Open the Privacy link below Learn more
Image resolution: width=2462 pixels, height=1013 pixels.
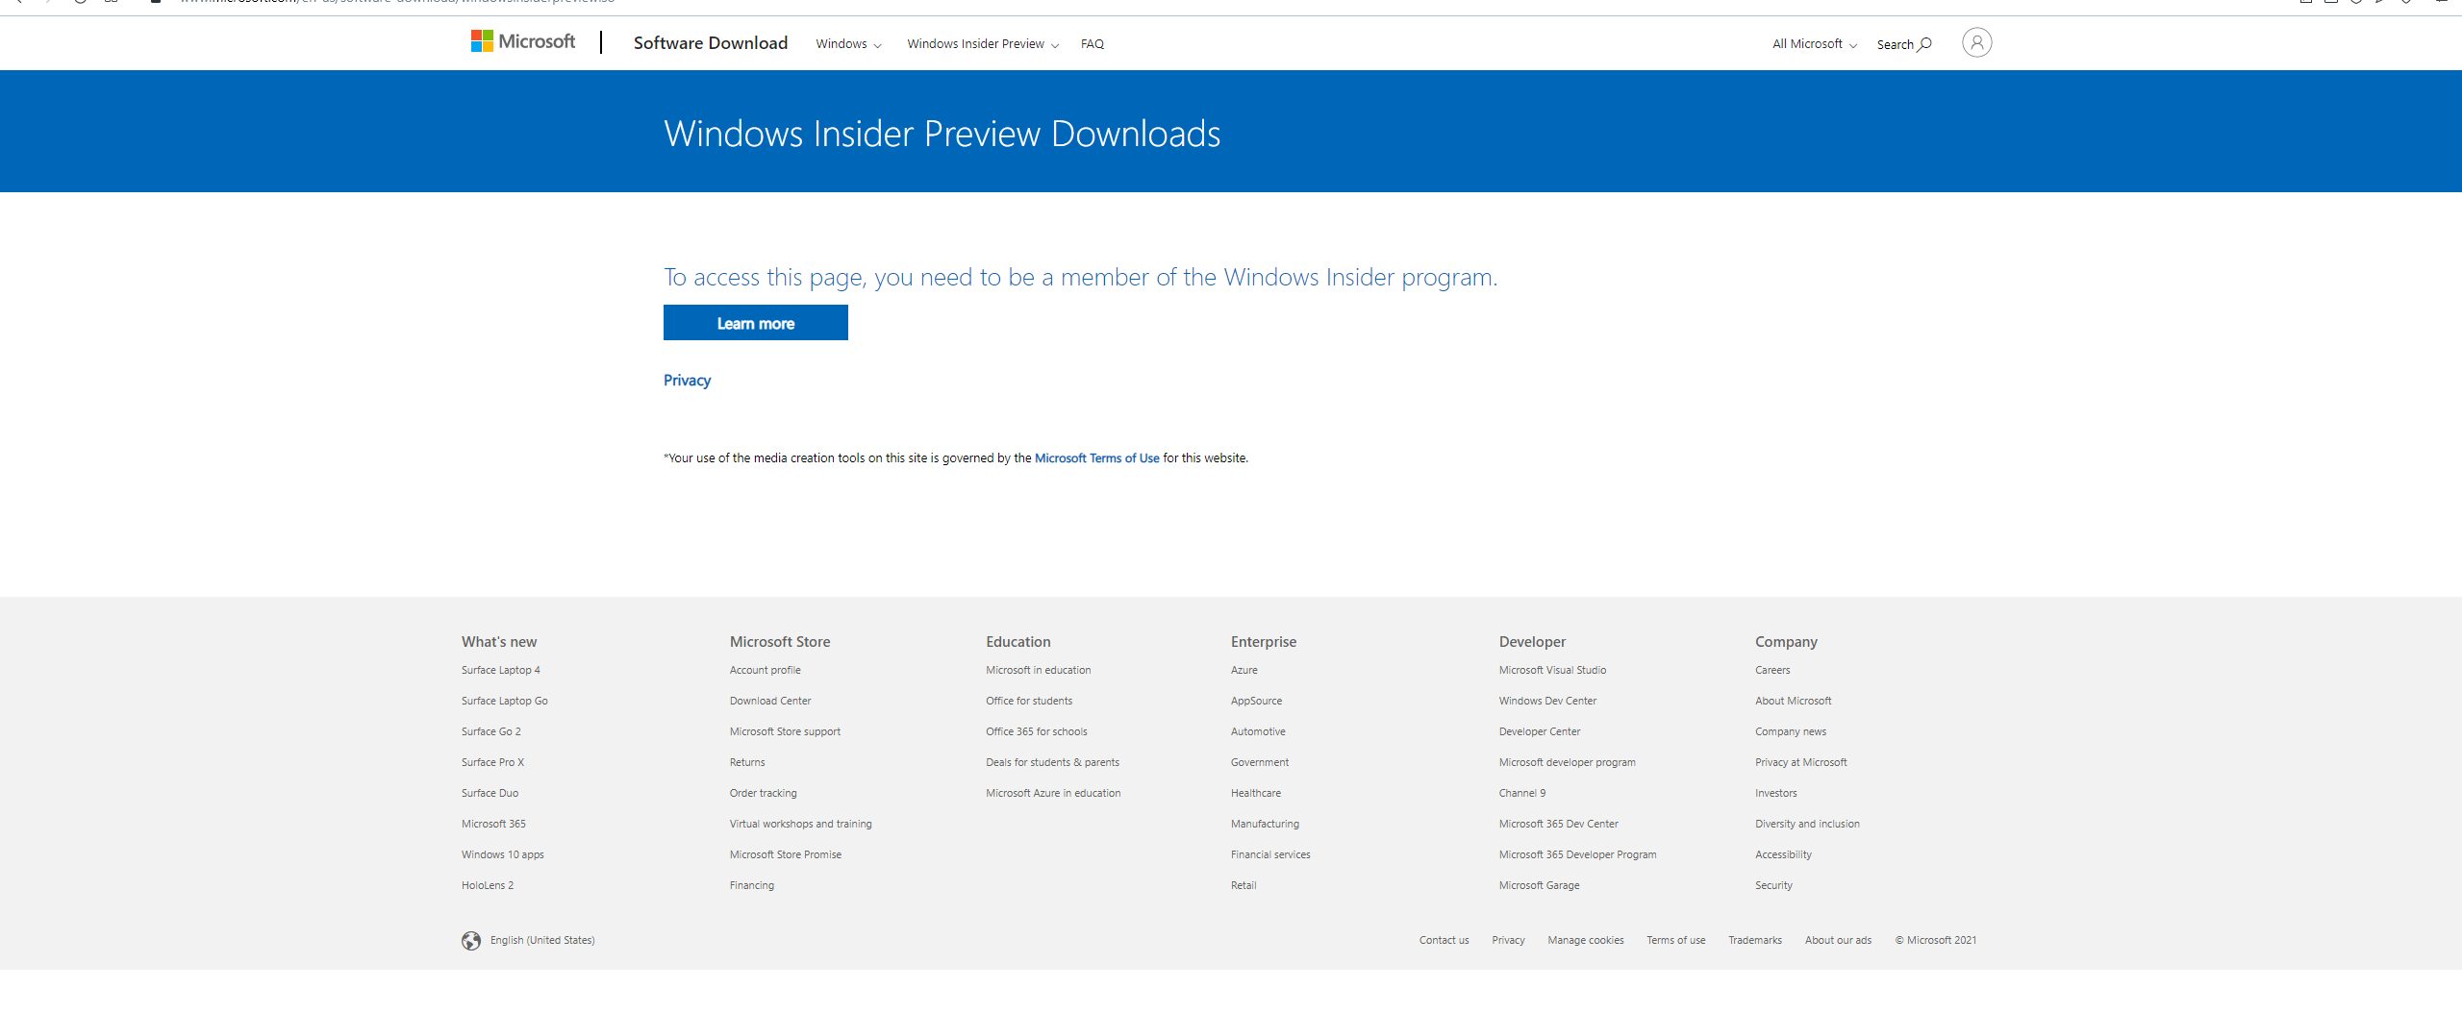tap(688, 381)
